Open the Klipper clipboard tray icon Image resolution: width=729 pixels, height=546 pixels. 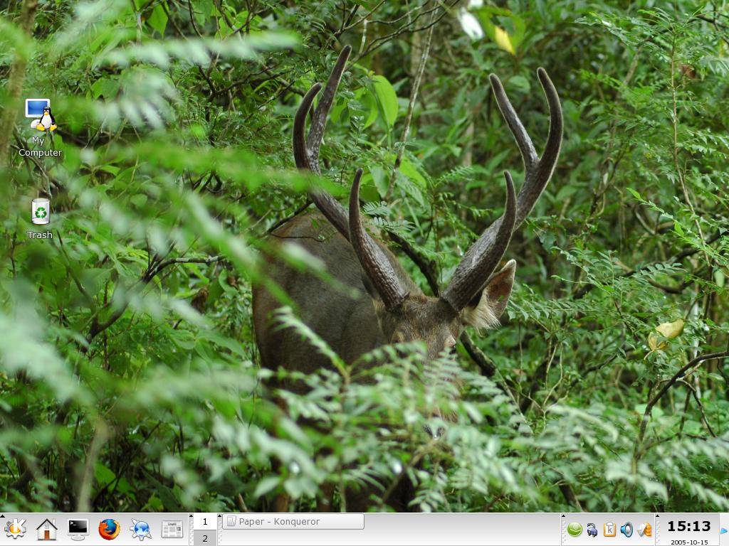tap(609, 529)
